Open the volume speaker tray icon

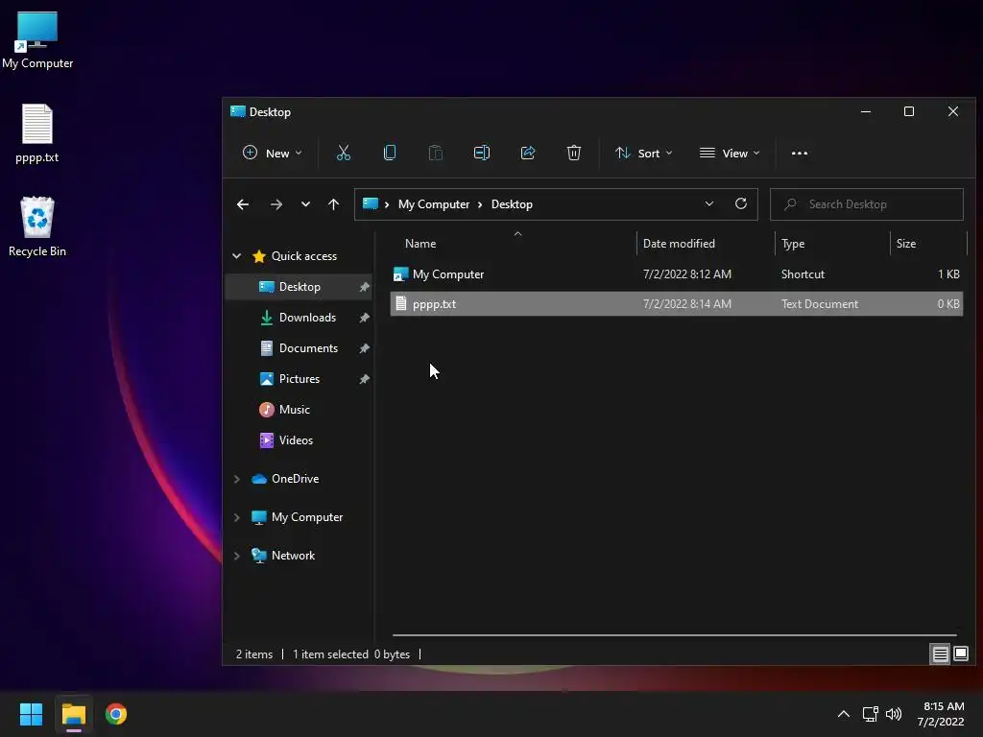click(894, 714)
